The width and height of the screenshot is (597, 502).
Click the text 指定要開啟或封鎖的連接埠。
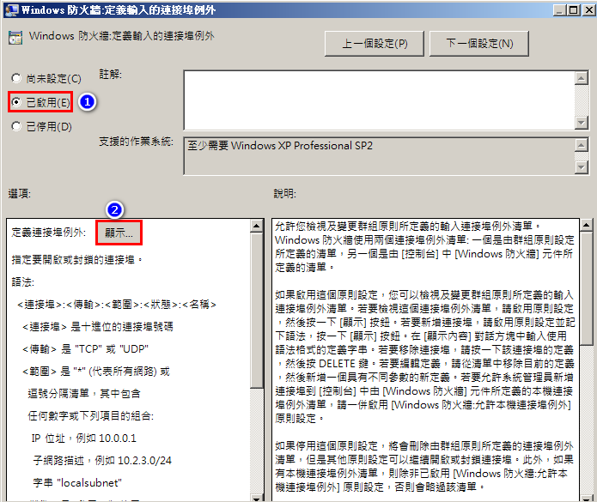click(x=77, y=260)
